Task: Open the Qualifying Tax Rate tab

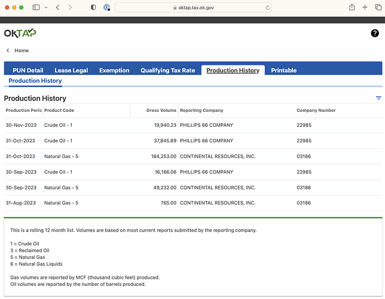Action: [x=168, y=71]
